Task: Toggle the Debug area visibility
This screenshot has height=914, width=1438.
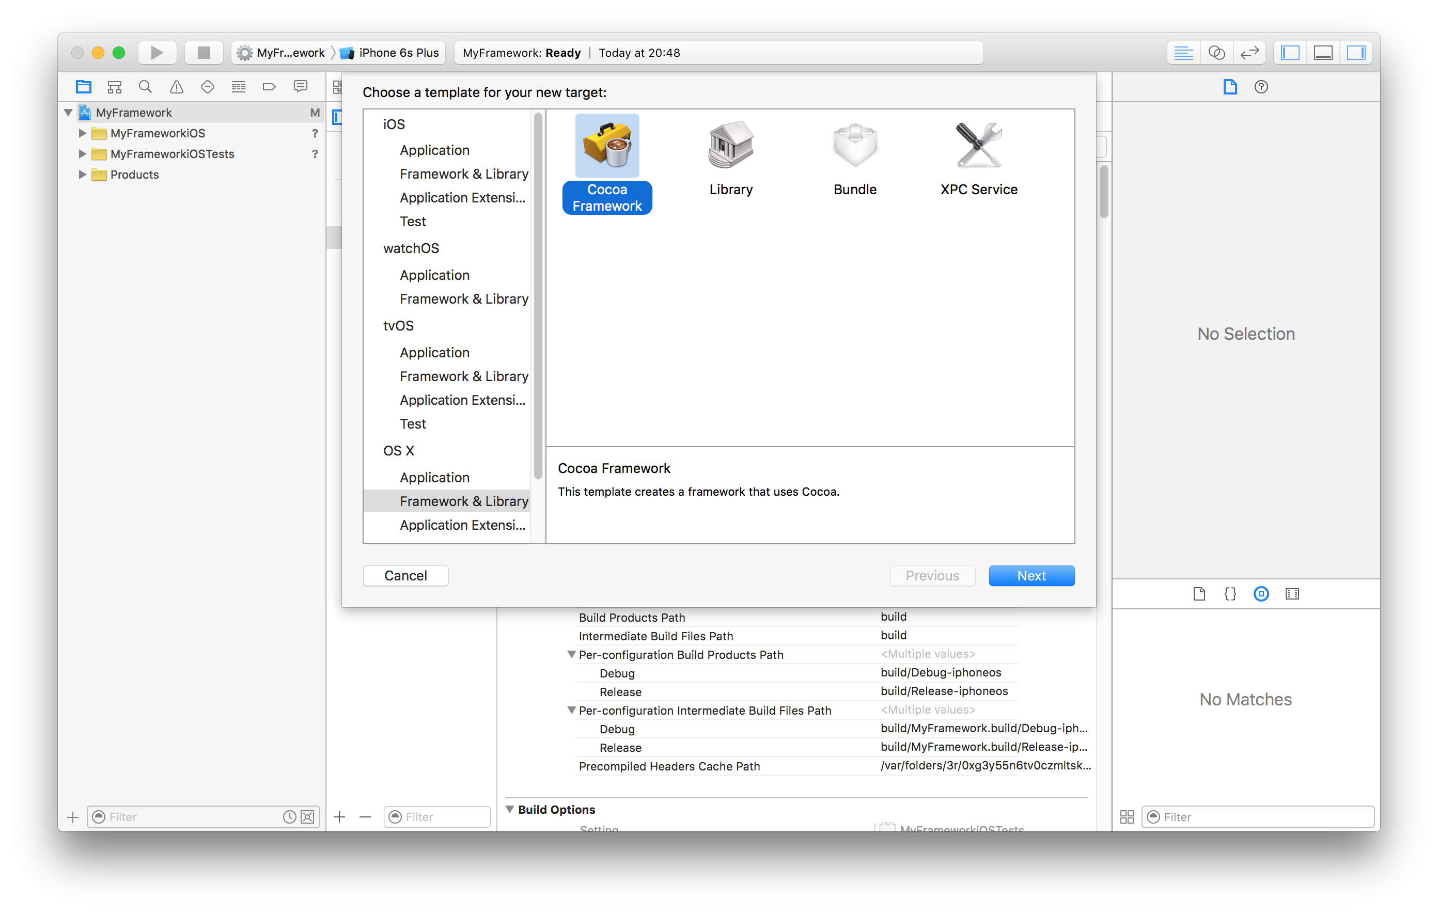Action: pos(1323,53)
